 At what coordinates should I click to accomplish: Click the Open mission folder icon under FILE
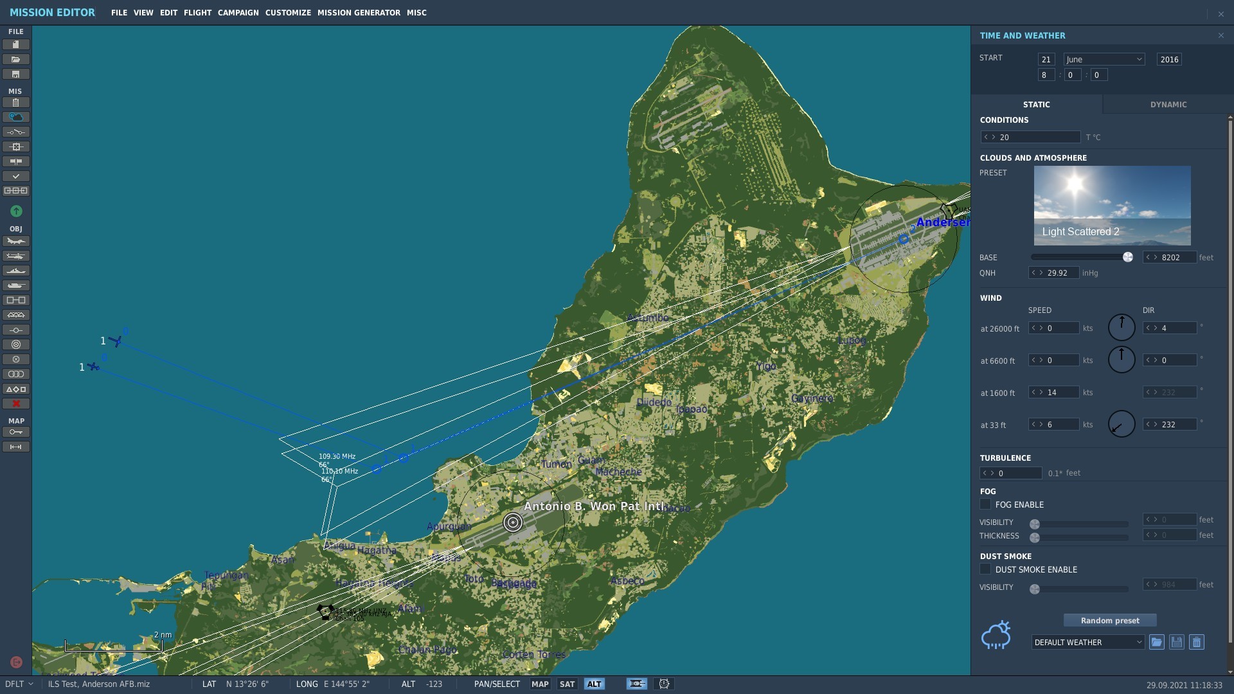(16, 59)
